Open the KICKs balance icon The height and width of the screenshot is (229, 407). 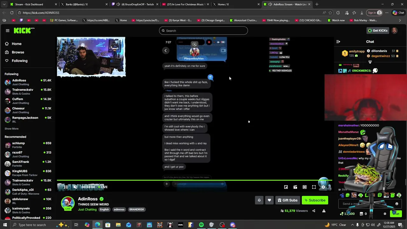coord(342,214)
